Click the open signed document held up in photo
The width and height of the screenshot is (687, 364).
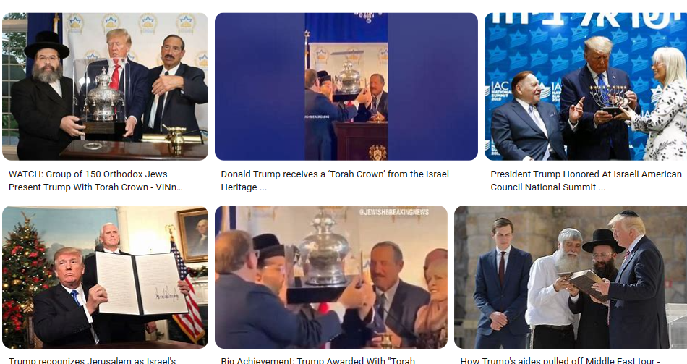pos(140,284)
